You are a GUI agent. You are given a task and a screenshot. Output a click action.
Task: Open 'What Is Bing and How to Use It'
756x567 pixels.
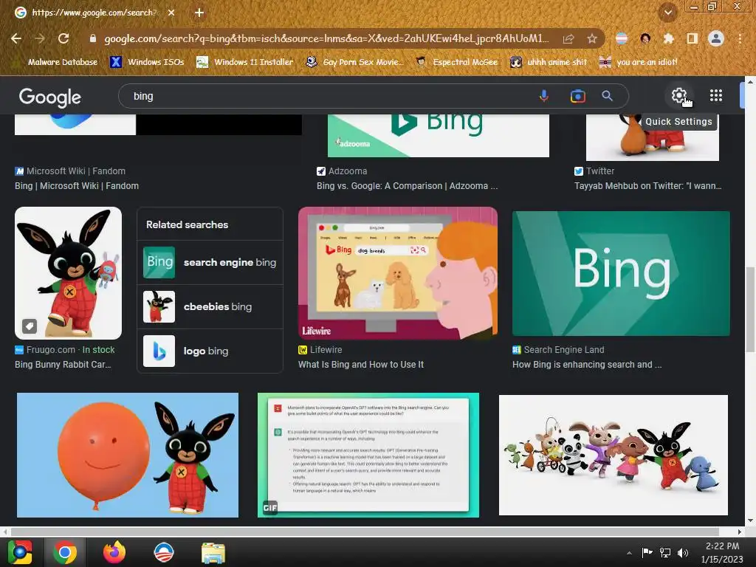[360, 365]
